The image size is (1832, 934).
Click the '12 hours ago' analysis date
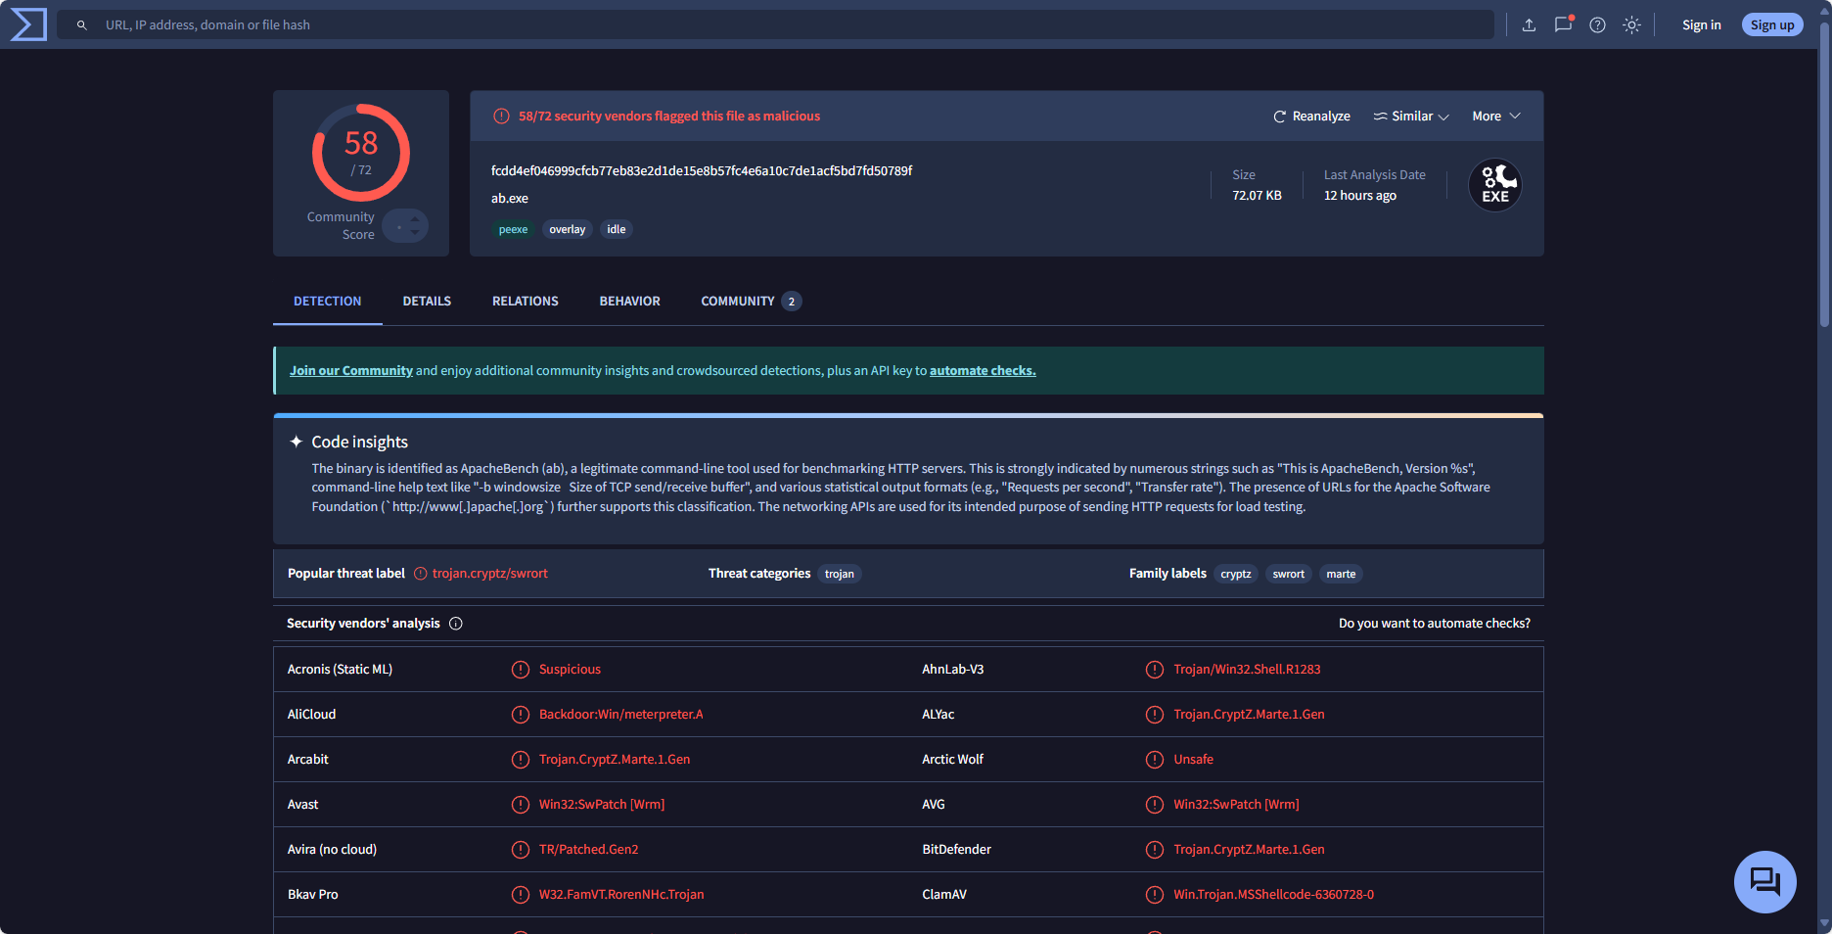click(1360, 196)
